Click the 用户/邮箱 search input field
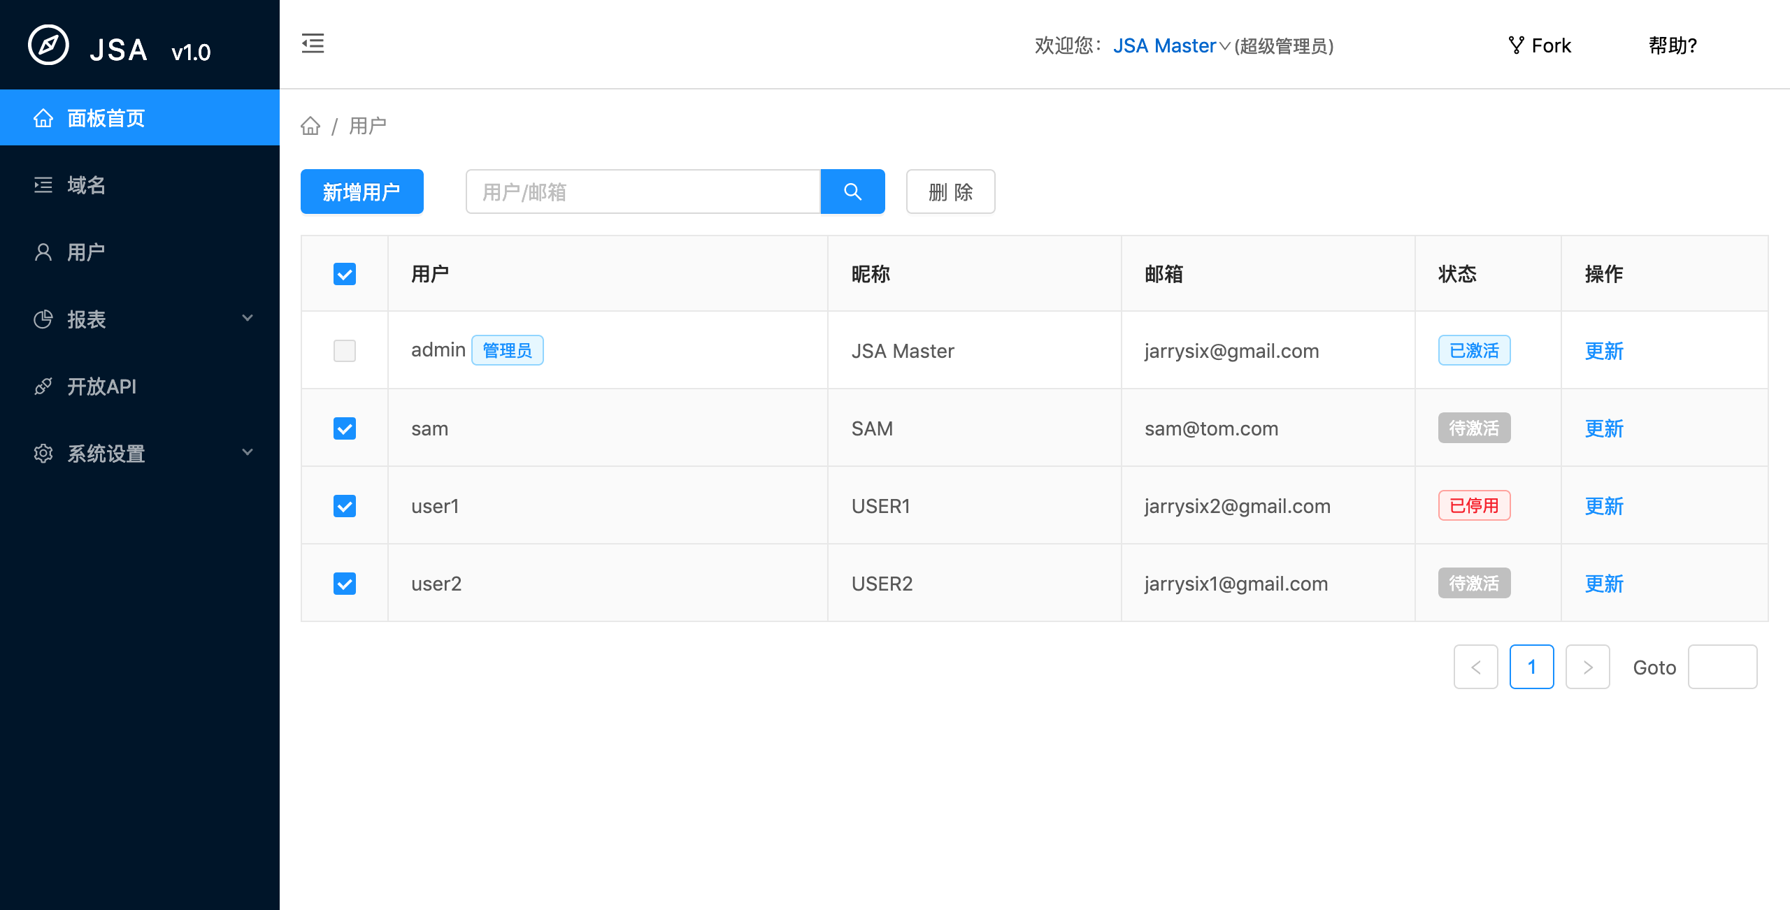The height and width of the screenshot is (910, 1790). 643,192
